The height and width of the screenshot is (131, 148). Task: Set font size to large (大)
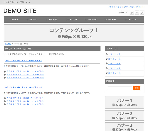[x=142, y=12]
